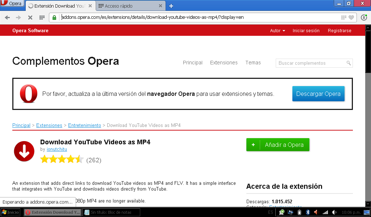The width and height of the screenshot is (371, 217).
Task: Open the Temas navigation item
Action: pos(253,63)
